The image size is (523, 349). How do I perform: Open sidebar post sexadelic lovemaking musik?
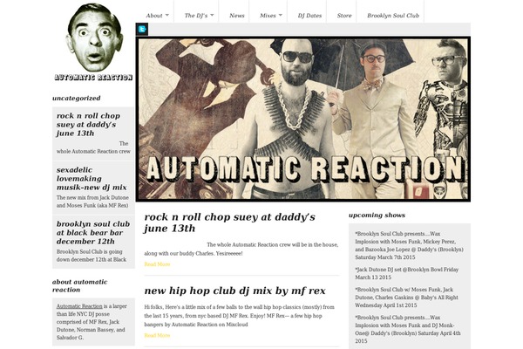pyautogui.click(x=92, y=179)
